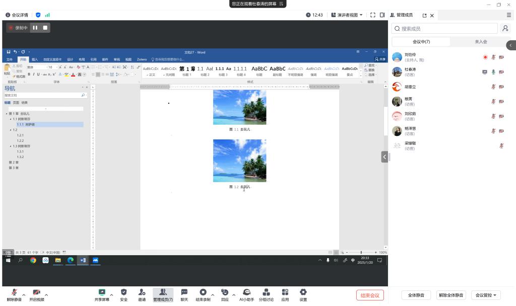Click the 邀请 invite icon
The width and height of the screenshot is (516, 306).
point(142,292)
